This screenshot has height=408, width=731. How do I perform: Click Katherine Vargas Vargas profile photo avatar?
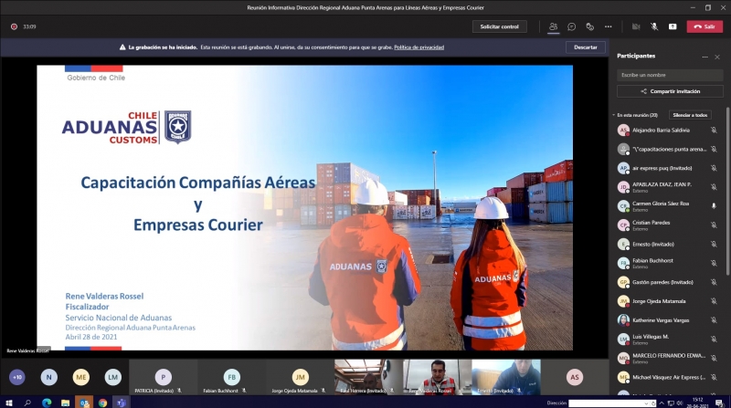(623, 320)
